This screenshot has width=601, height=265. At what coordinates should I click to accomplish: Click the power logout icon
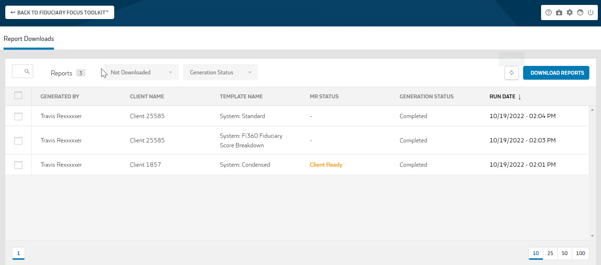coord(591,13)
